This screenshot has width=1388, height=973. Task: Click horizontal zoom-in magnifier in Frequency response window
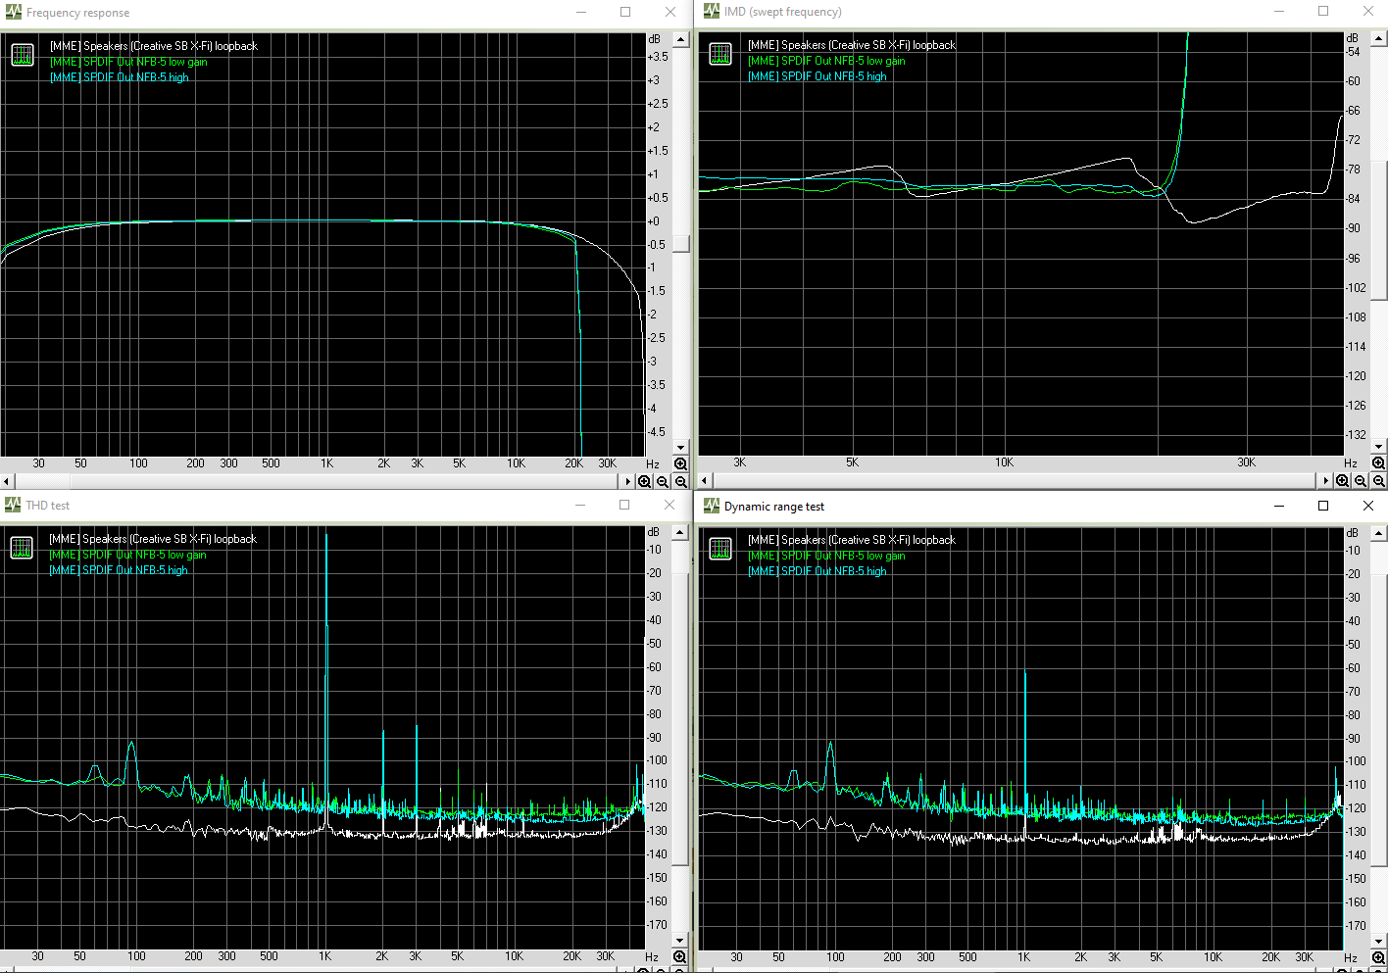644,481
